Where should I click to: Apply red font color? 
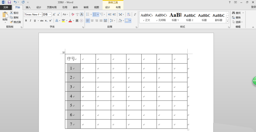click(70, 21)
